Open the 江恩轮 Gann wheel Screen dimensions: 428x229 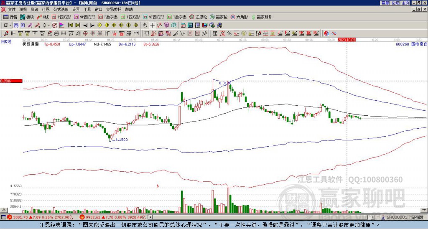point(198,17)
